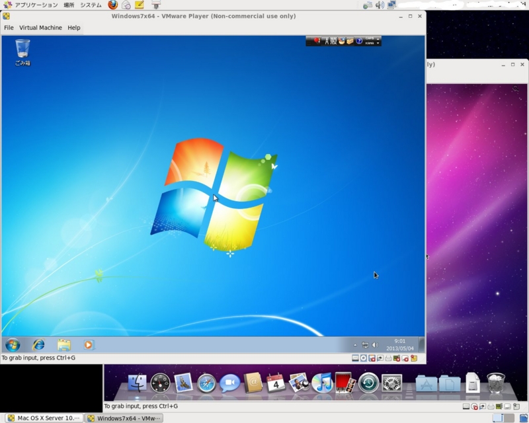Click the hard disk device icon in Windows7x64 status bar
Screen dimensions: 529x423
point(355,358)
